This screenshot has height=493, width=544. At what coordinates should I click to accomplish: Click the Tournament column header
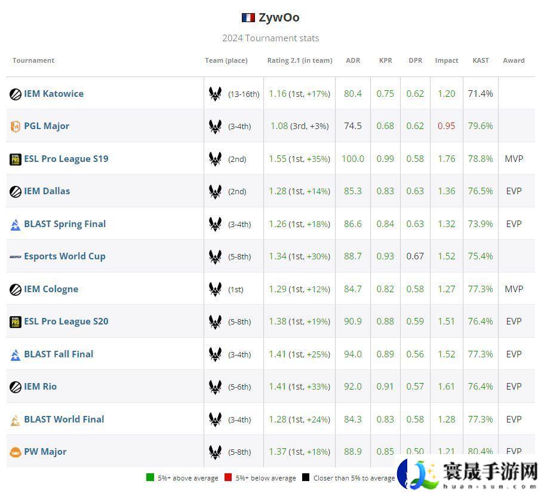[x=33, y=60]
